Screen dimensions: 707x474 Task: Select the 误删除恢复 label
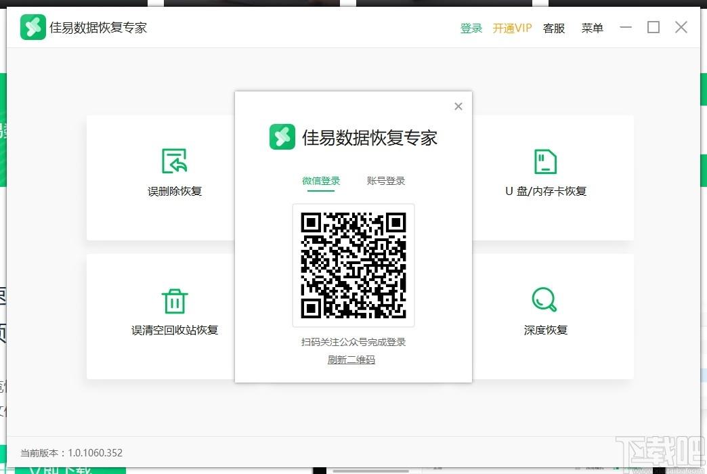tap(175, 191)
